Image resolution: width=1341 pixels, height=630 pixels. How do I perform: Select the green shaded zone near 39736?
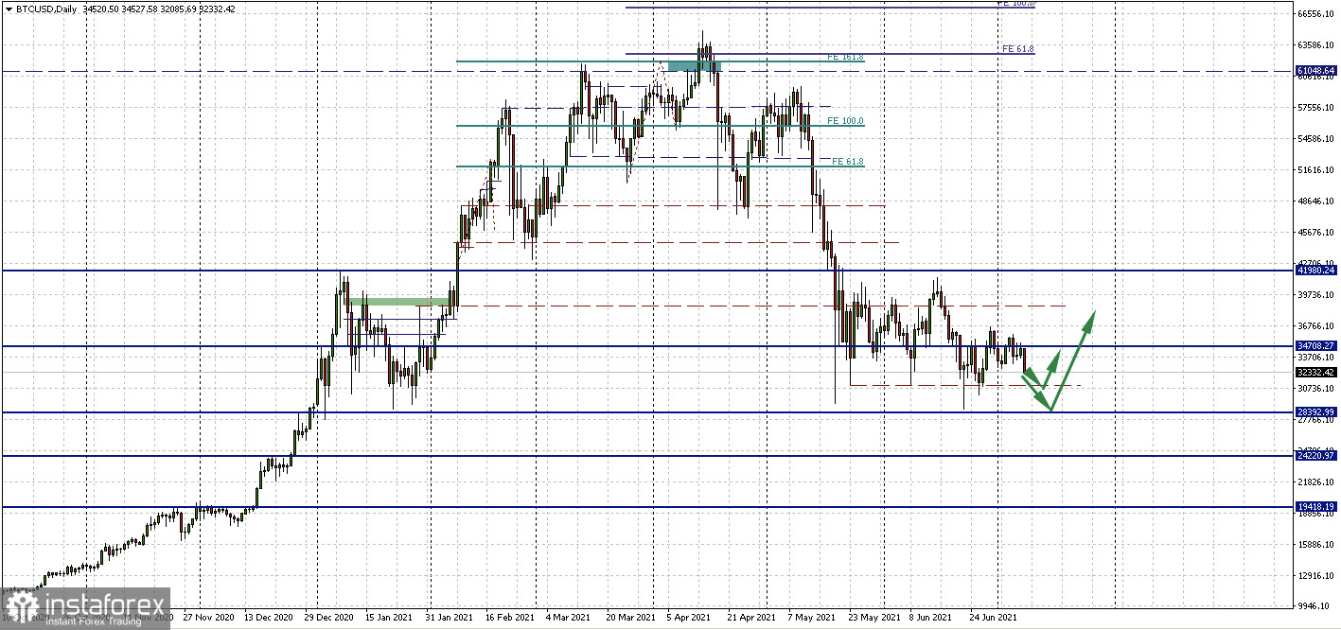(397, 302)
